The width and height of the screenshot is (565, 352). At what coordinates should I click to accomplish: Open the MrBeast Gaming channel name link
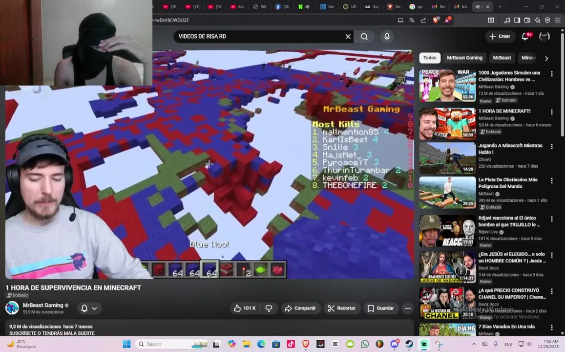[x=43, y=305]
